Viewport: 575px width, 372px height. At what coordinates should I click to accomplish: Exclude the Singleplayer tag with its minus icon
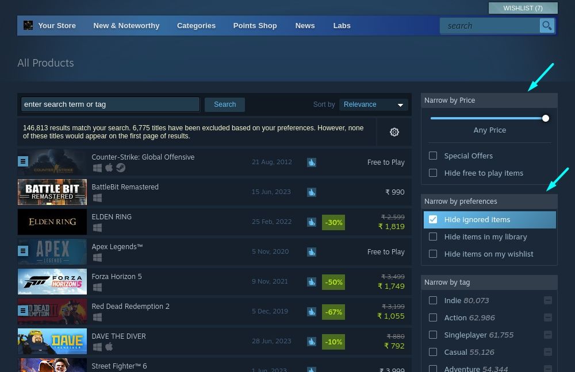(548, 335)
